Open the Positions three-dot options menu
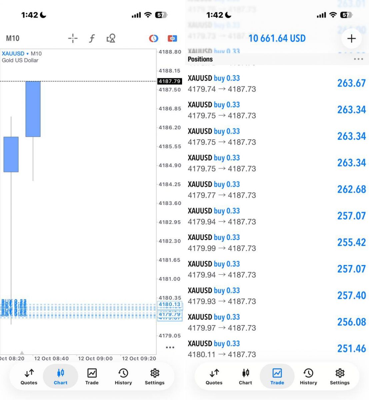Viewport: 369px width, 400px height. [358, 59]
